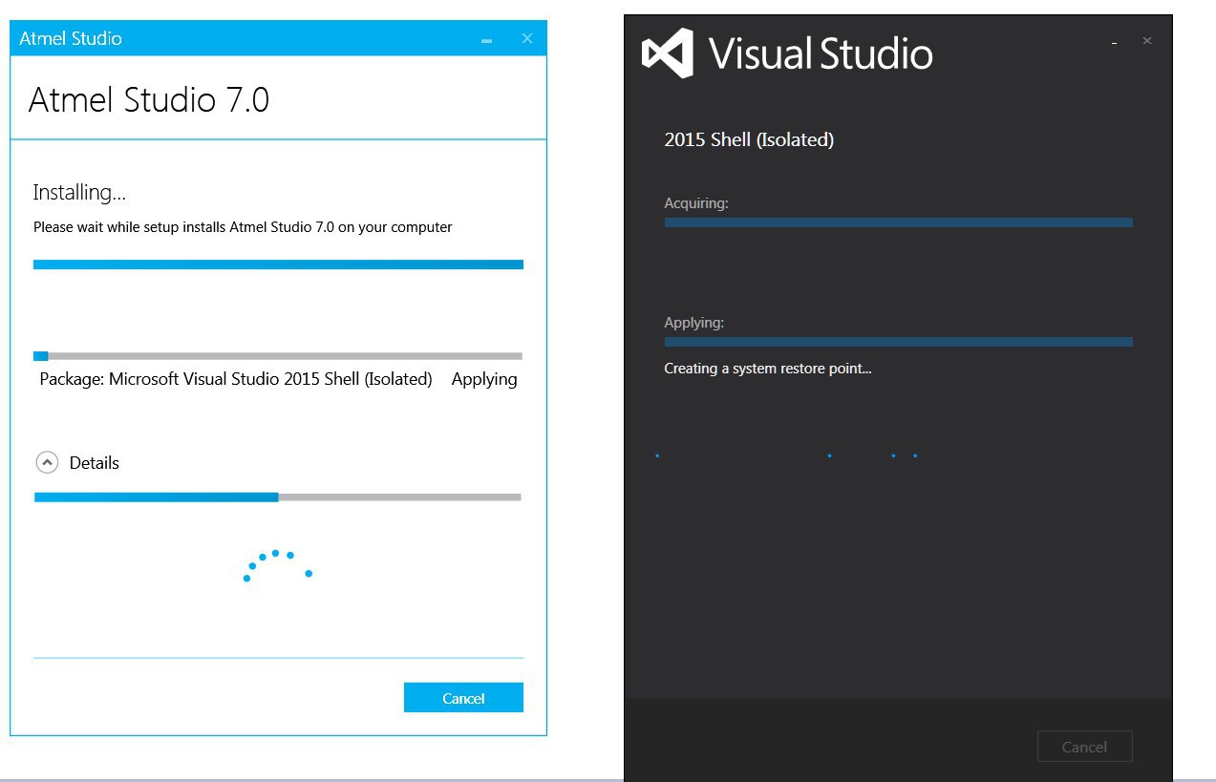
Task: Click the '2015 Shell (Isolated)' heading in Visual Studio
Action: [749, 139]
